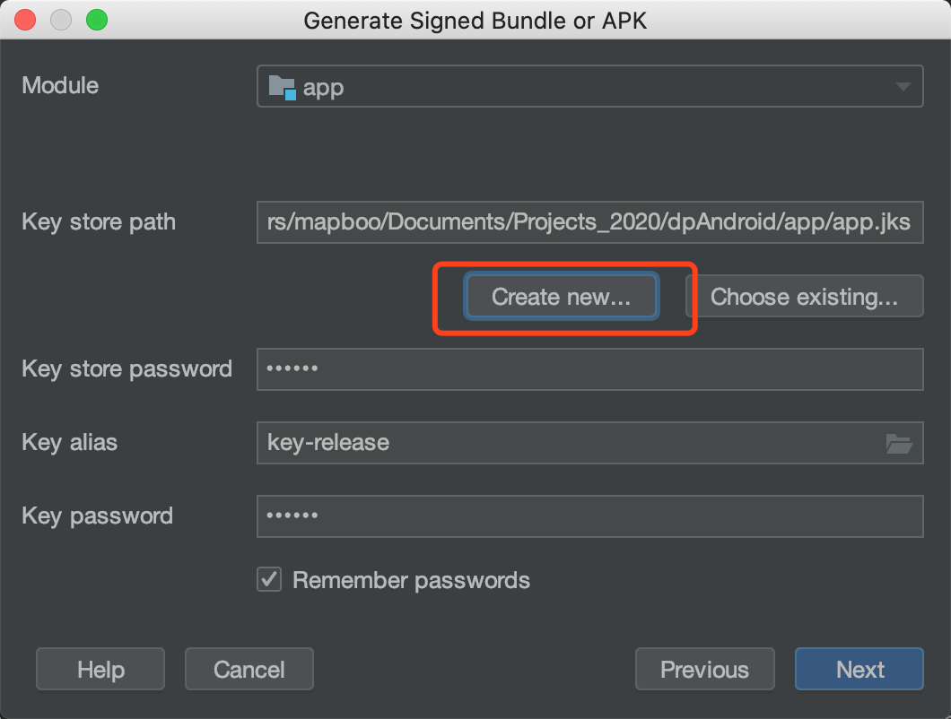Viewport: 951px width, 719px height.
Task: Focus the Key store path field
Action: (x=589, y=222)
